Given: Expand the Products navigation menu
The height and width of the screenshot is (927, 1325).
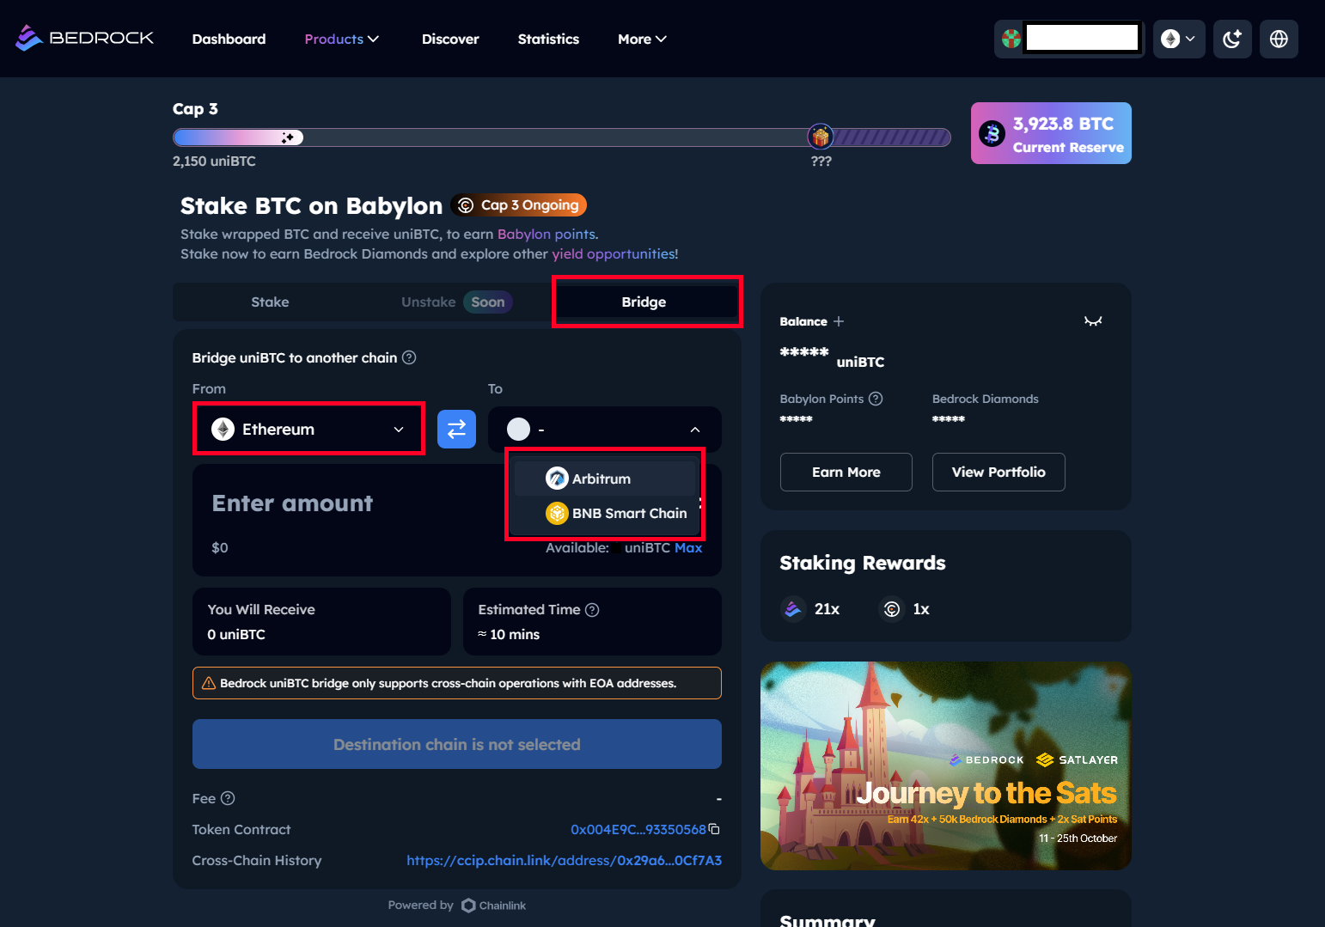Looking at the screenshot, I should coord(341,39).
